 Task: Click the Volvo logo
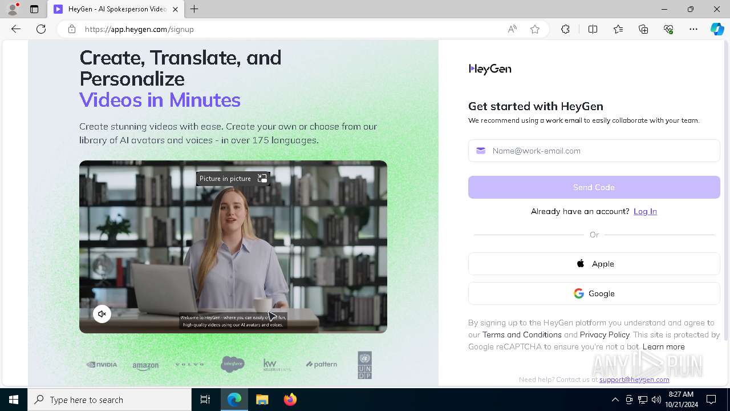189,364
